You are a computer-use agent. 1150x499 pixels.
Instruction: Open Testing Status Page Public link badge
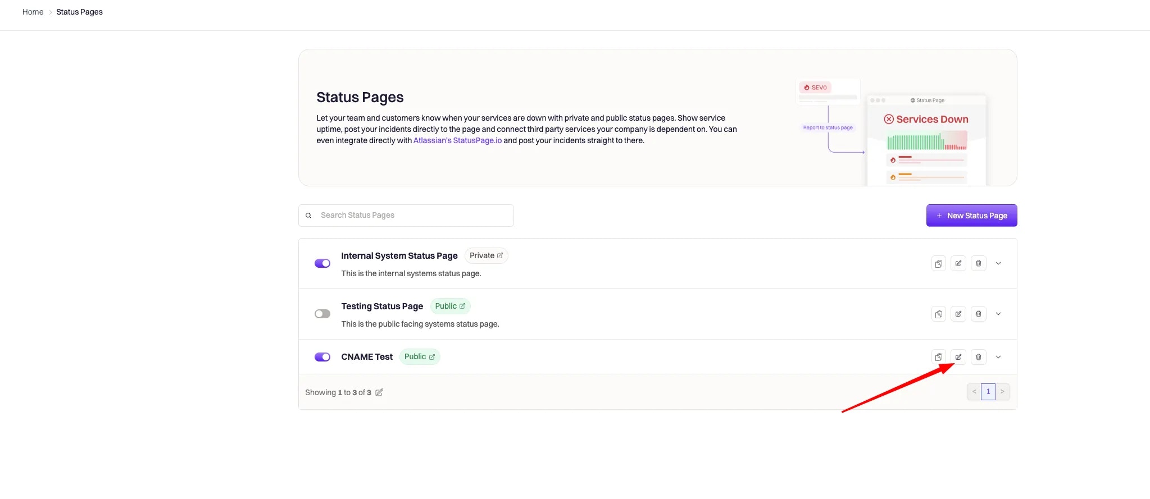click(x=451, y=306)
